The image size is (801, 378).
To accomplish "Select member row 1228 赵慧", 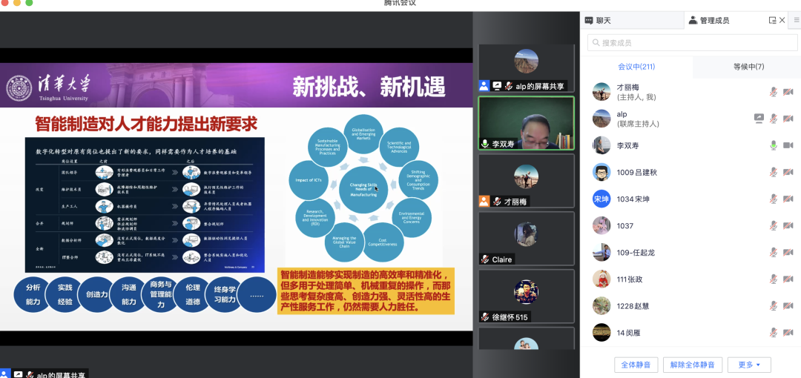I will click(690, 306).
